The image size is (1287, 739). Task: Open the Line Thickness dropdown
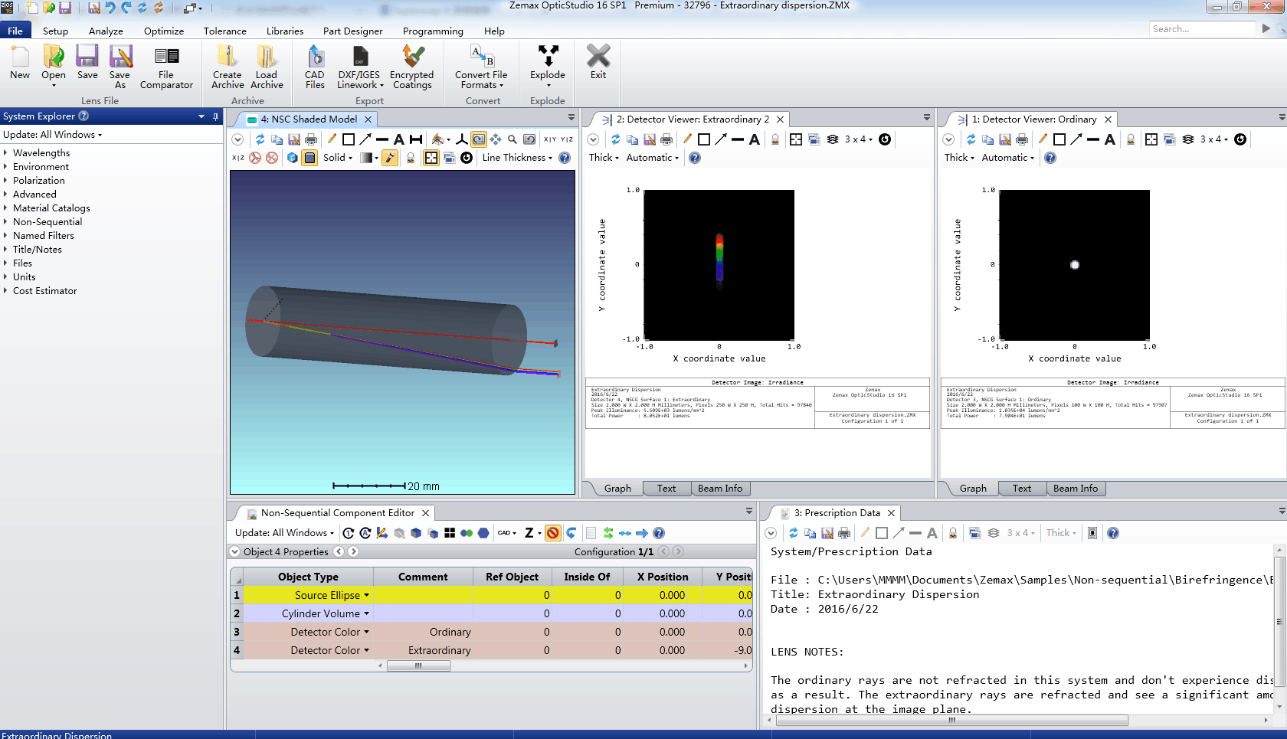coord(517,158)
